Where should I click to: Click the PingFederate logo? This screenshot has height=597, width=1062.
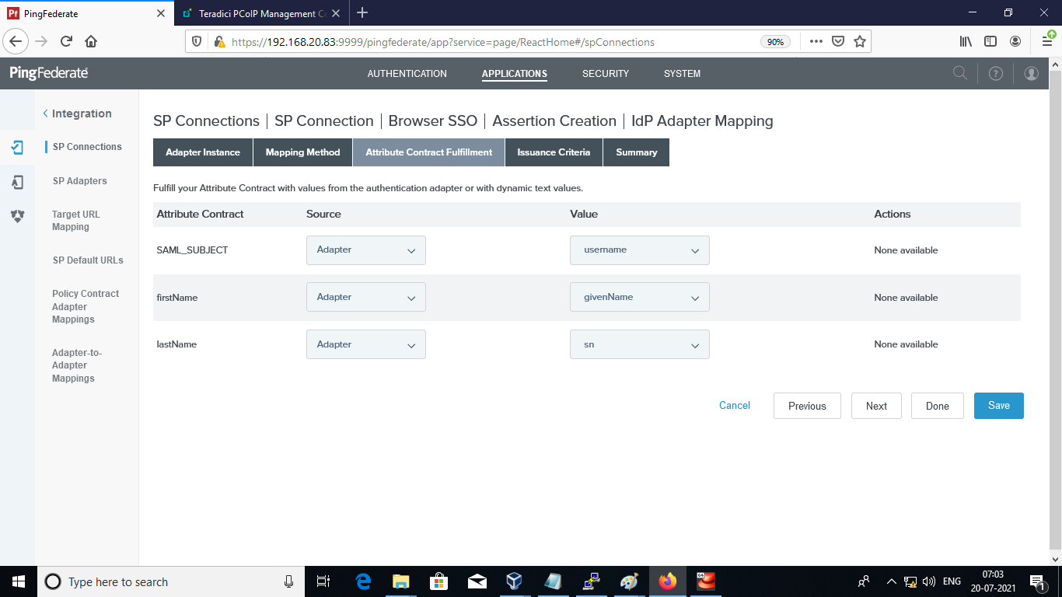[49, 73]
